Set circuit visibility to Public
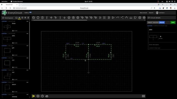177x99 pixels. (150, 23)
